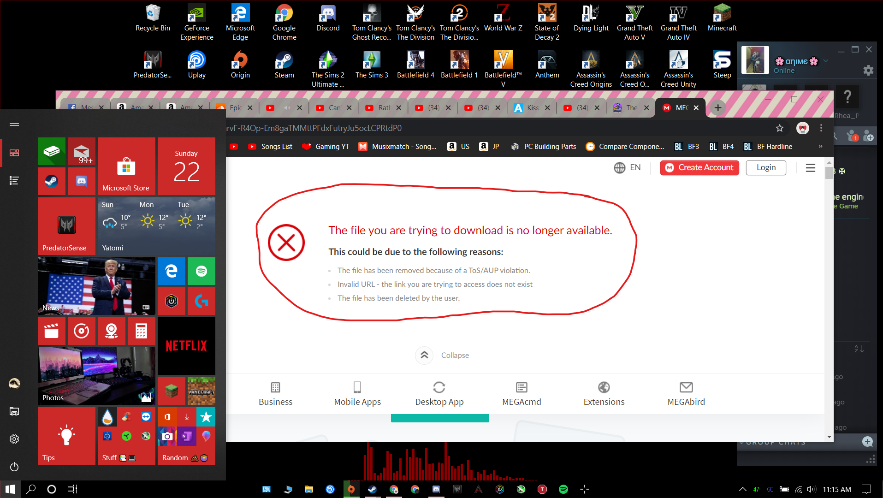Click the page's vertical scrollbar down arrow

point(829,437)
